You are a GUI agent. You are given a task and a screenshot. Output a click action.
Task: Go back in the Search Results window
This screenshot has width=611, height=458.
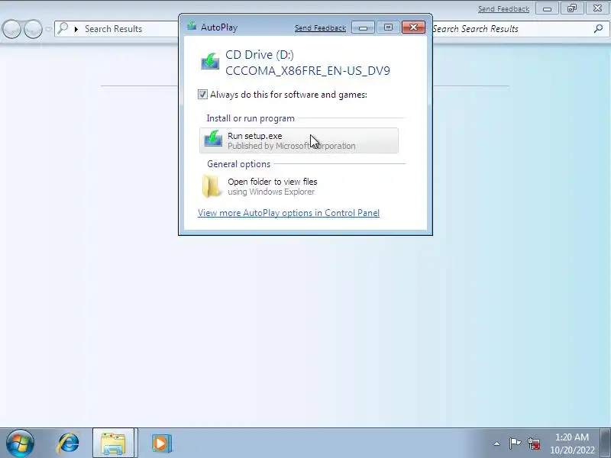point(11,29)
